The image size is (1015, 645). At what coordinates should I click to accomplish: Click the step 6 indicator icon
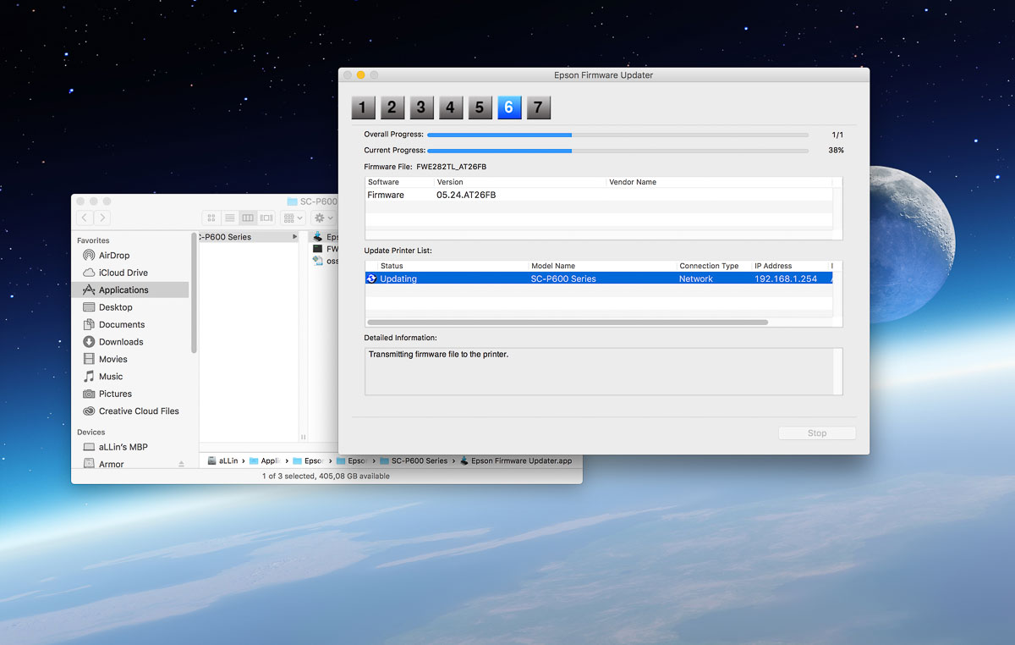click(508, 107)
